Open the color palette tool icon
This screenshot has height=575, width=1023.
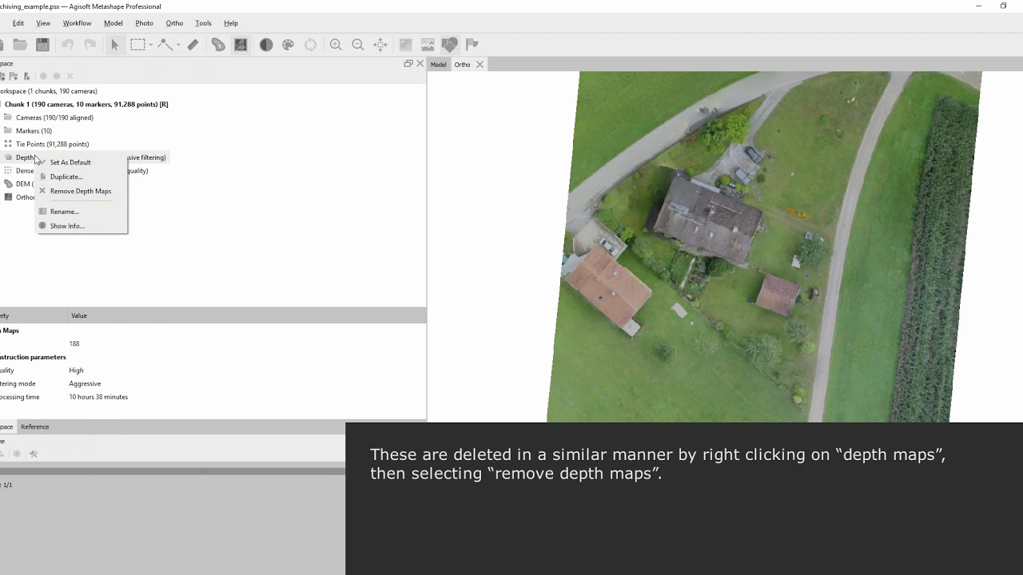[x=289, y=45]
